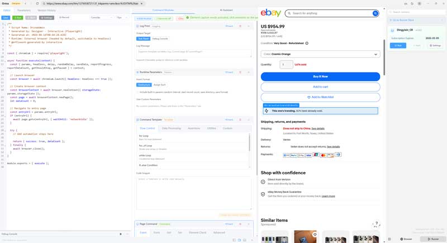Select Debug Console as the output target
This screenshot has height=243, width=447.
tap(160, 39)
